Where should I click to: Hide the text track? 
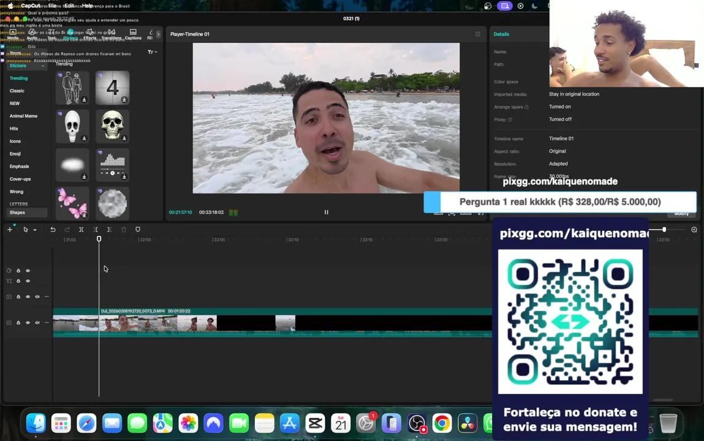click(28, 281)
